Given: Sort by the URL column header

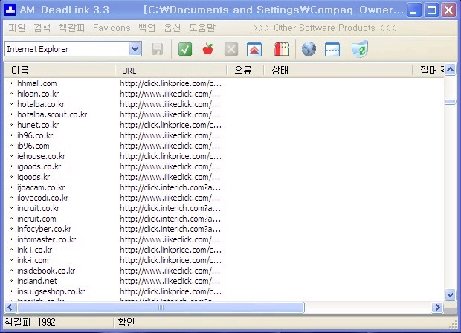Looking at the screenshot, I should tap(171, 71).
